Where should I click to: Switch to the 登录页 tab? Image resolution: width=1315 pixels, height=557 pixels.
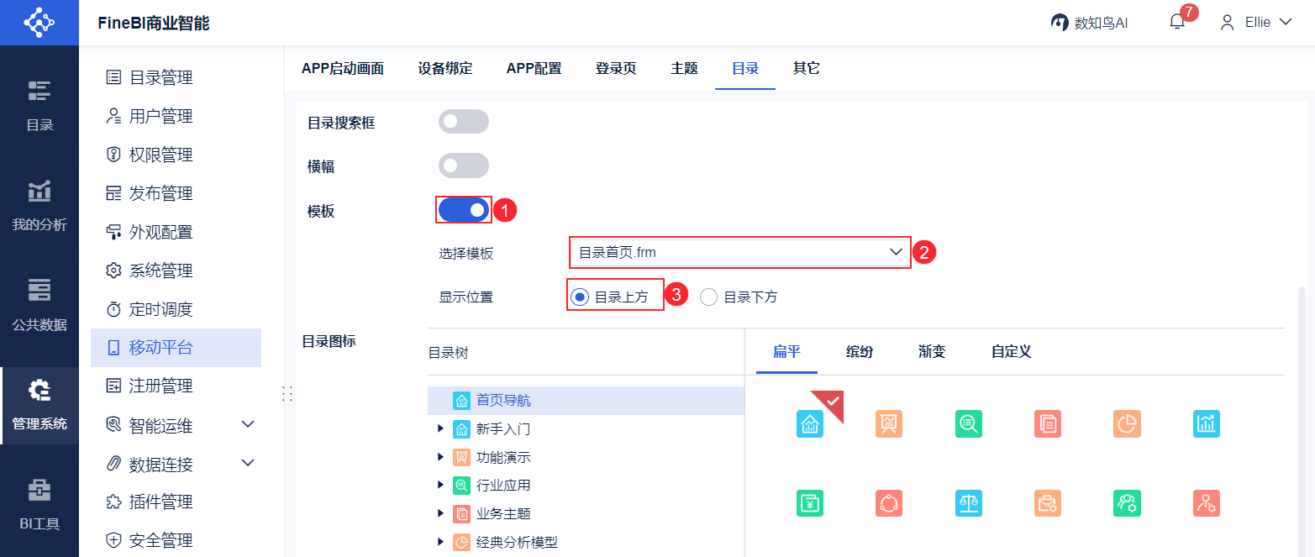click(616, 68)
